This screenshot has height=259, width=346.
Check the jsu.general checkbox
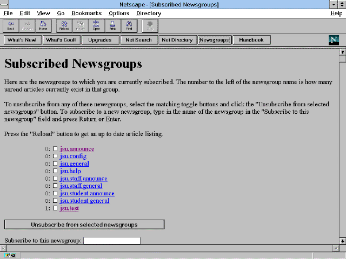tap(55, 163)
